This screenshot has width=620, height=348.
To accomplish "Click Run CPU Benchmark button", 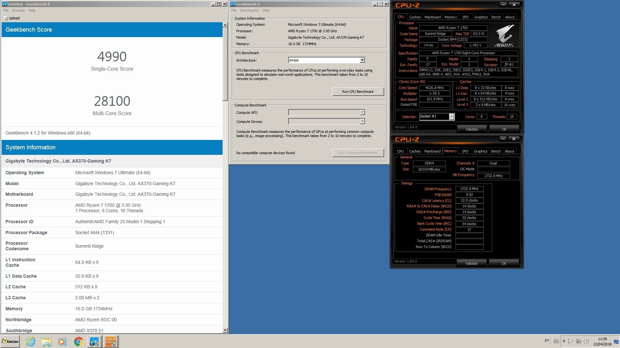I will pos(358,92).
